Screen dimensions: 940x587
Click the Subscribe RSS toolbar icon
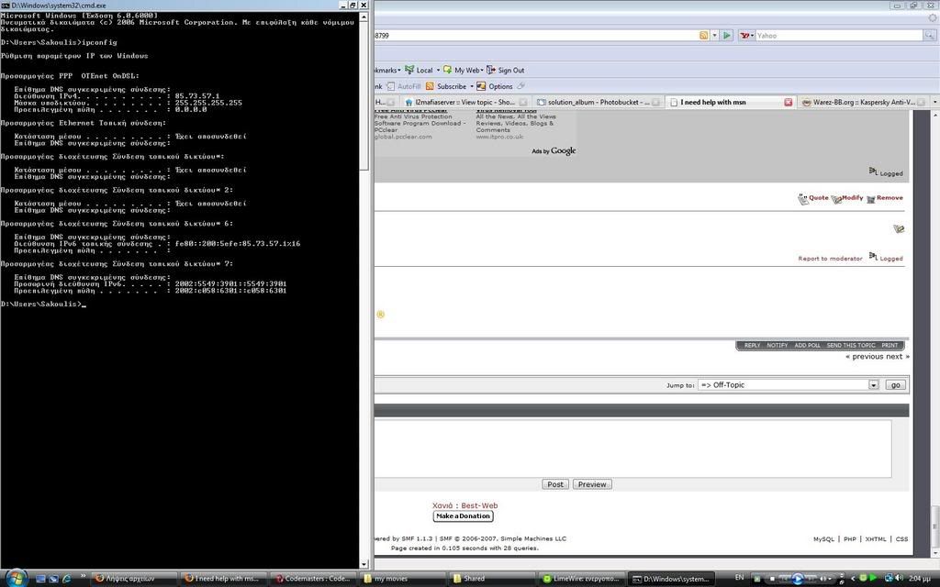[x=430, y=86]
